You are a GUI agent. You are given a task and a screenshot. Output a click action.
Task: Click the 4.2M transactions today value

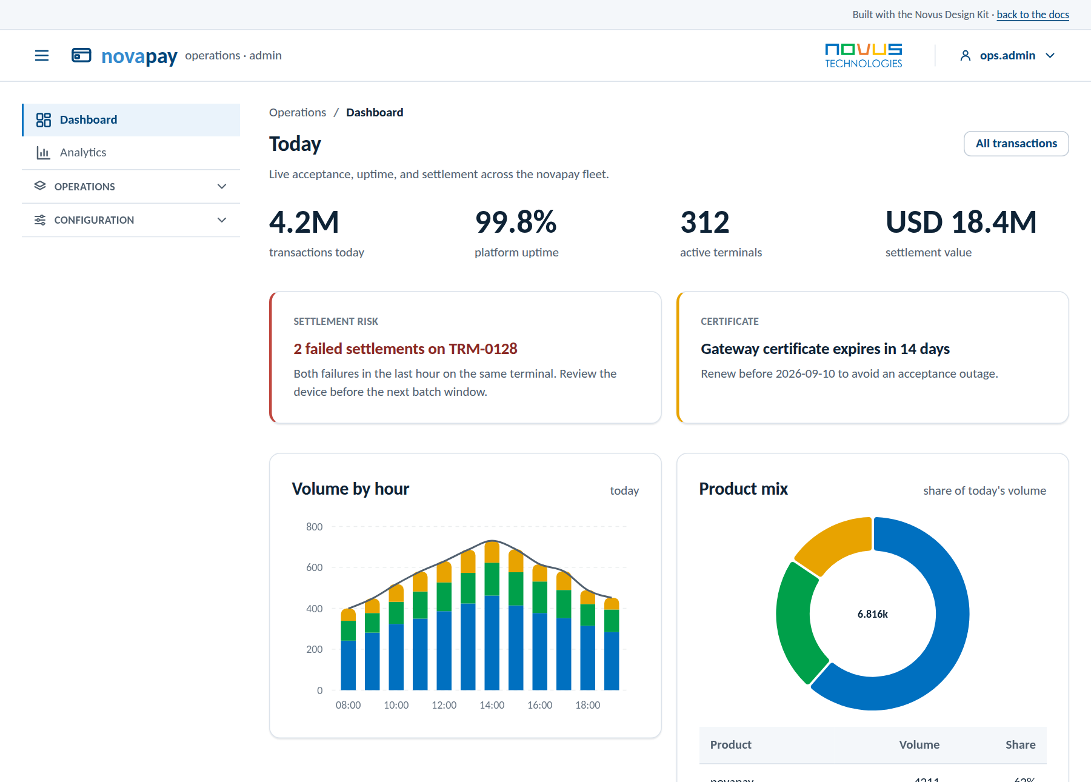(304, 222)
